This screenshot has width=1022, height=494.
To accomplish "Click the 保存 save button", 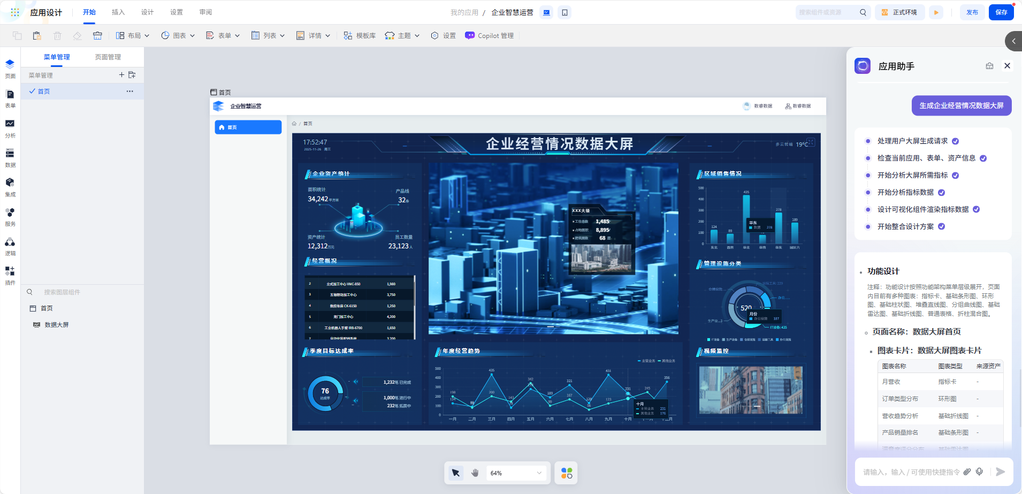I will click(1001, 12).
